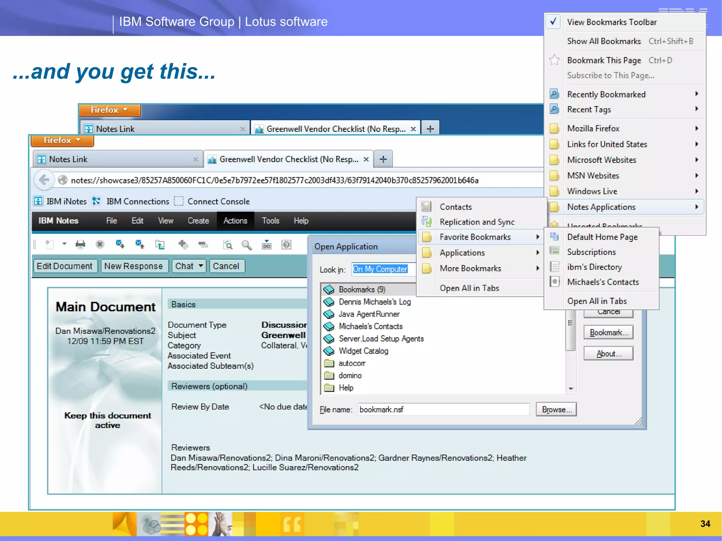Expand Microsoft Websites bookmarks folder
The width and height of the screenshot is (722, 541).
(x=624, y=160)
